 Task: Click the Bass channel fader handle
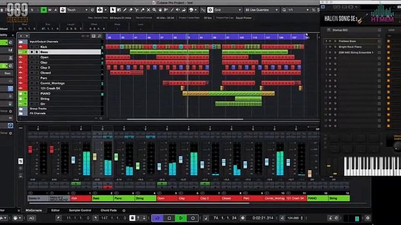[x=95, y=157]
